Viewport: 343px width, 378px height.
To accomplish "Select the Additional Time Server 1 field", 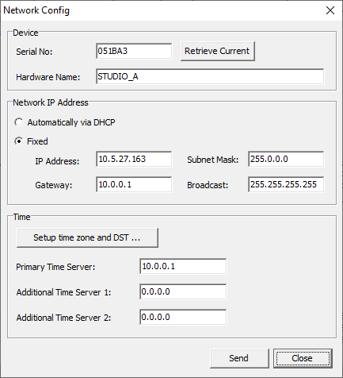I will (x=183, y=291).
